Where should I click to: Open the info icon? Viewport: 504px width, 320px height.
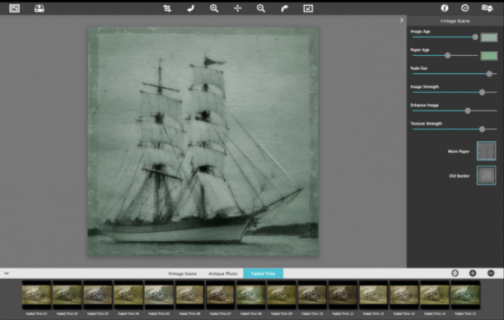click(445, 8)
